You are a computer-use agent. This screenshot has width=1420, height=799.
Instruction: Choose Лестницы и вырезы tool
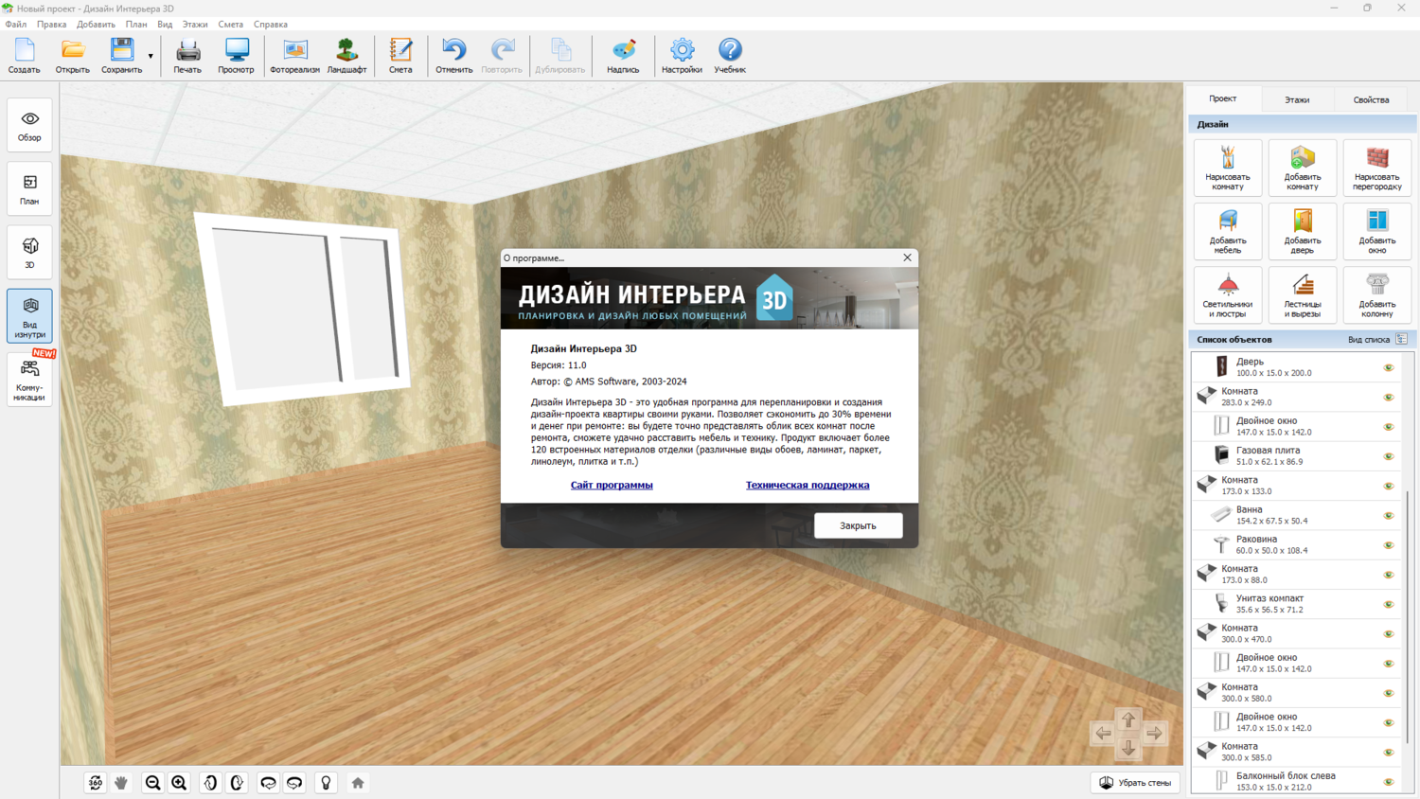pyautogui.click(x=1303, y=294)
